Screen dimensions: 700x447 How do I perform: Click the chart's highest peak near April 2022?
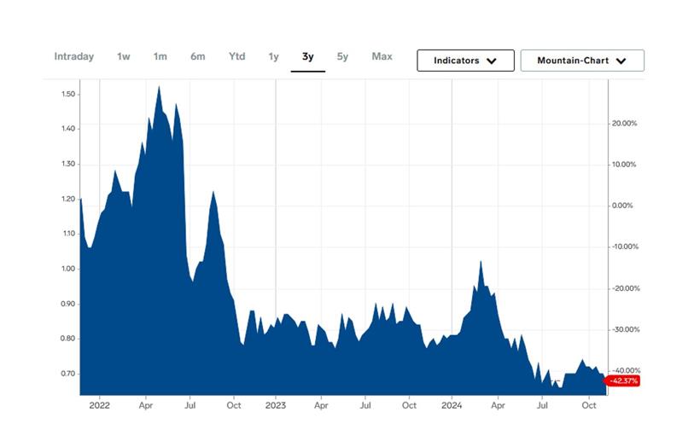[159, 87]
